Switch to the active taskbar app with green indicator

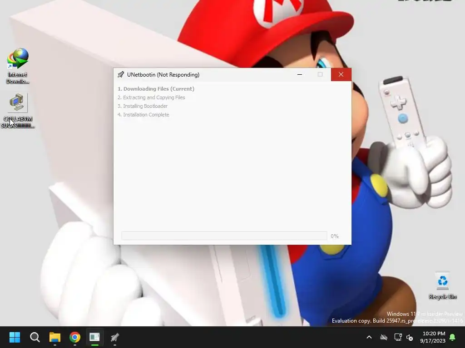pyautogui.click(x=94, y=337)
